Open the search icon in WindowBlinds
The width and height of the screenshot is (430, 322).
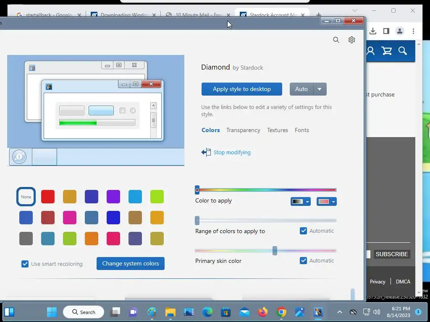336,40
